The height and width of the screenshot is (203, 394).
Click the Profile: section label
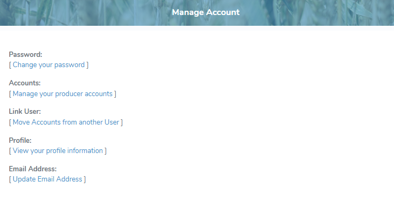20,140
